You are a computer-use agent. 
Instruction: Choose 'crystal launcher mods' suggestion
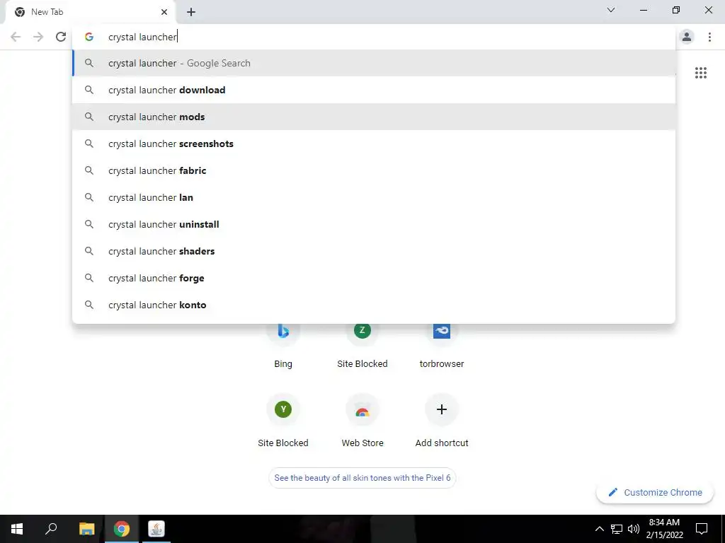click(x=374, y=117)
